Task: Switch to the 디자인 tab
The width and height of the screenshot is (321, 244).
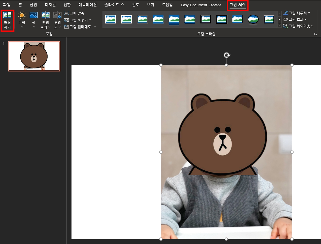Action: tap(50, 5)
